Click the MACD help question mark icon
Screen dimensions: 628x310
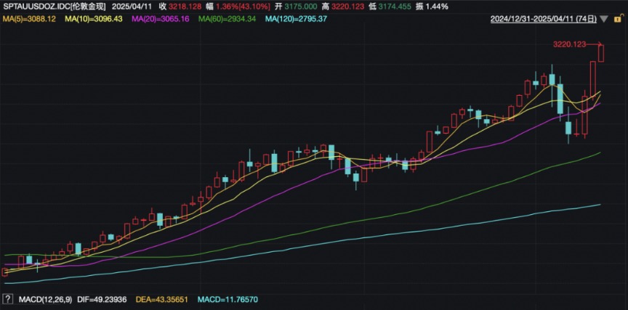coord(7,299)
